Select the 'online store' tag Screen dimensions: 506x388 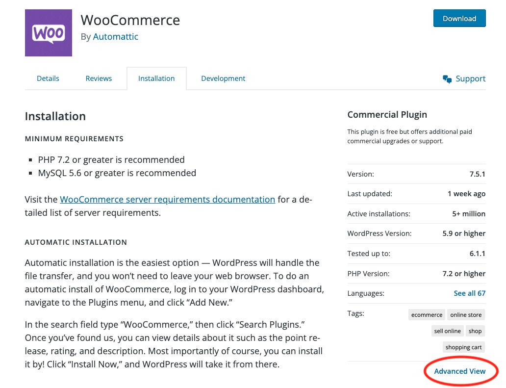point(466,314)
